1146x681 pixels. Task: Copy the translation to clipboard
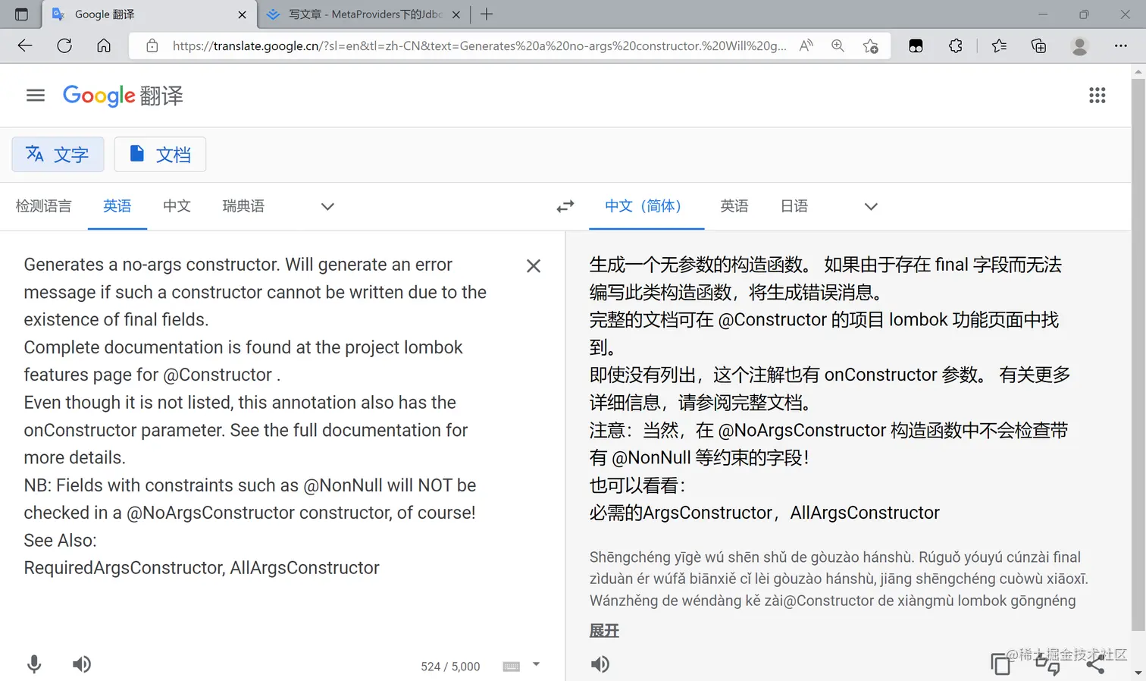(x=1000, y=664)
